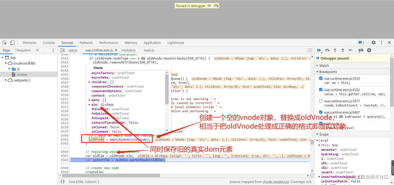This screenshot has width=394, height=185.
Task: Select the (index) file
Action: click(22, 75)
